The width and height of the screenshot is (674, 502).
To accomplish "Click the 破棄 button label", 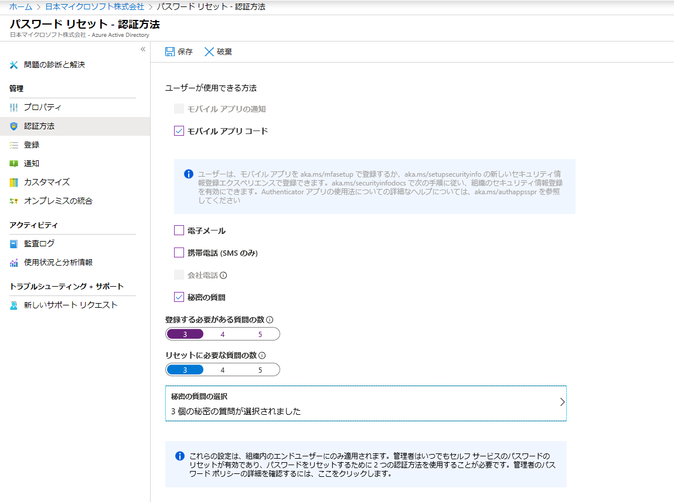I will (224, 52).
